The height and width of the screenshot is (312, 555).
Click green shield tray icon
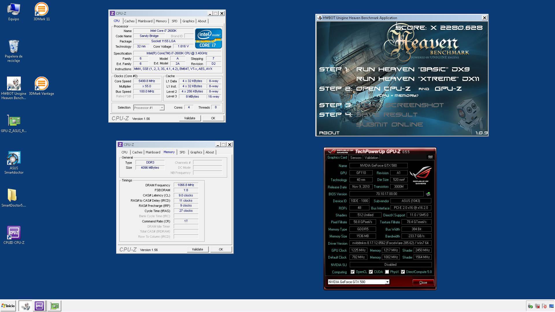coord(530,306)
